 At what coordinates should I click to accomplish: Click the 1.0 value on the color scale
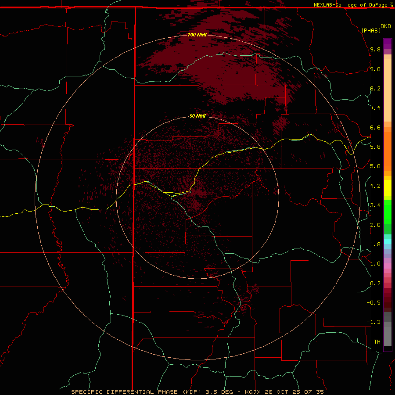[x=375, y=263]
